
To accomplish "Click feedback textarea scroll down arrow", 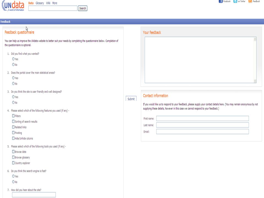I will pyautogui.click(x=255, y=81).
